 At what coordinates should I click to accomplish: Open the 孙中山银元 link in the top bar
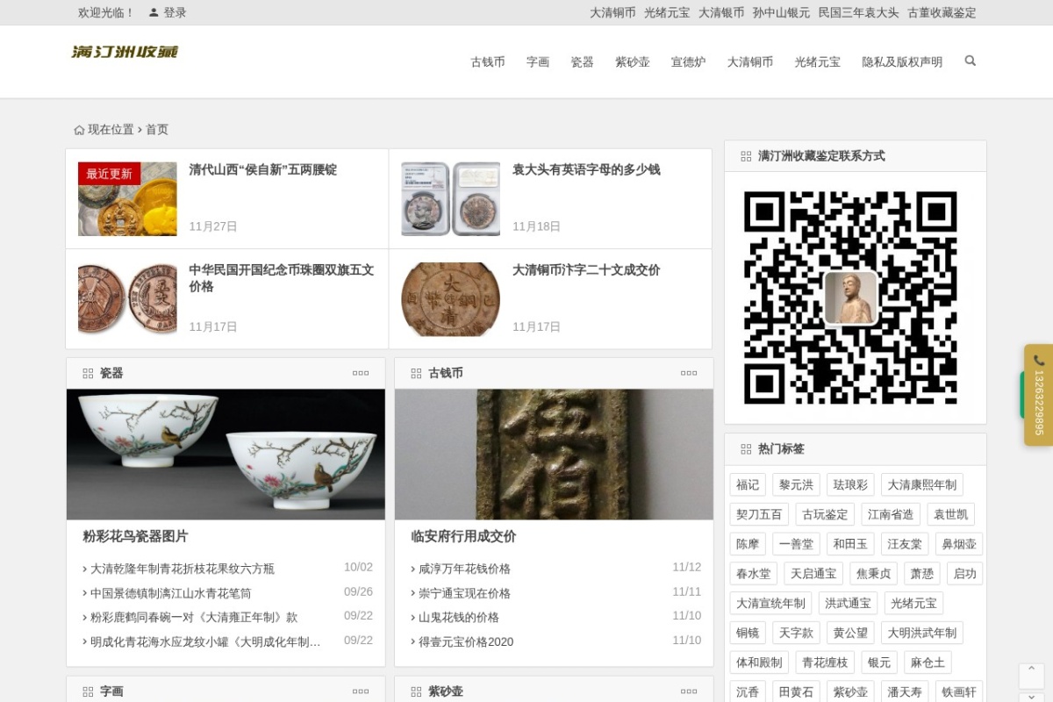pos(781,12)
